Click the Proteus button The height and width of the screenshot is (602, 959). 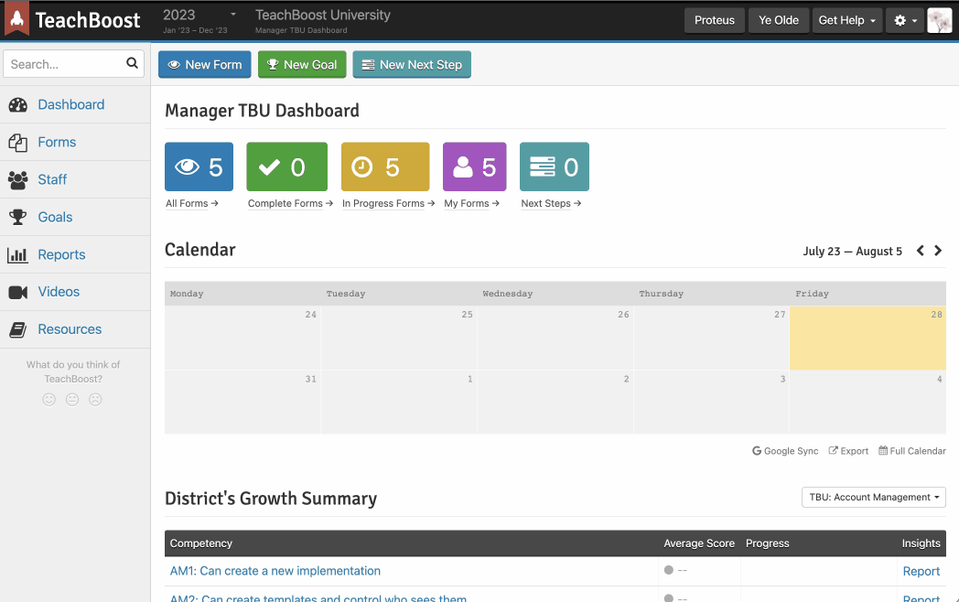[715, 20]
